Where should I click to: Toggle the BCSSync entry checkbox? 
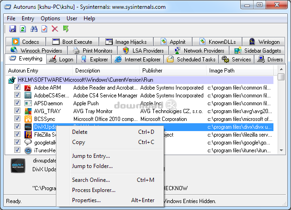pos(17,118)
